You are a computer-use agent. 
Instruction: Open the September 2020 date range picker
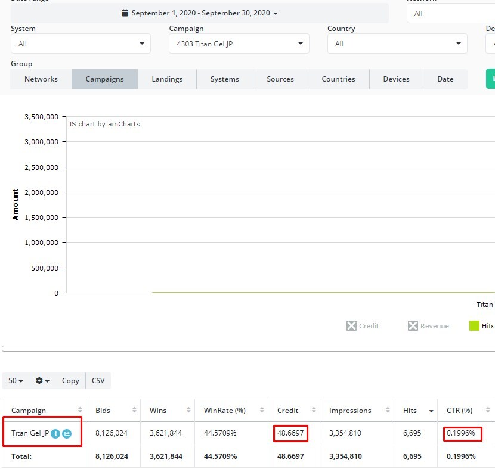[x=200, y=13]
